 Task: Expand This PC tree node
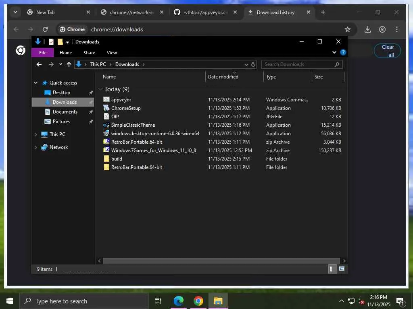35,134
